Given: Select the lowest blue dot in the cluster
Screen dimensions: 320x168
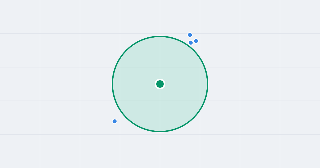Looking at the screenshot, I should coord(191,43).
